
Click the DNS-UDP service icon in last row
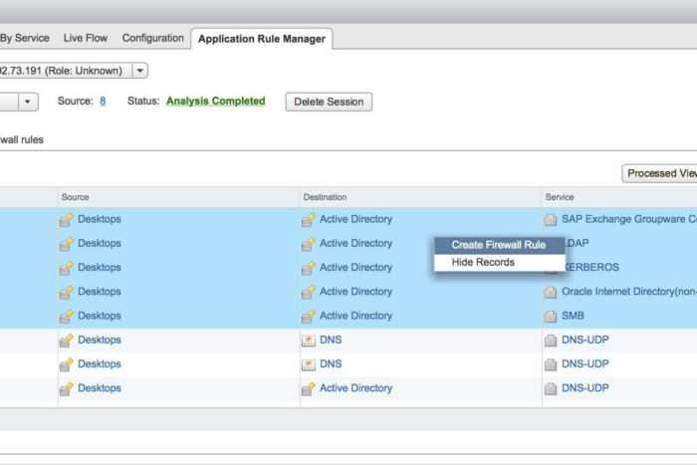tap(551, 389)
